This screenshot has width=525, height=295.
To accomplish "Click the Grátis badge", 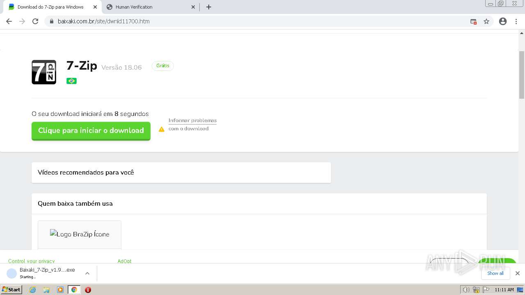I will 163,66.
